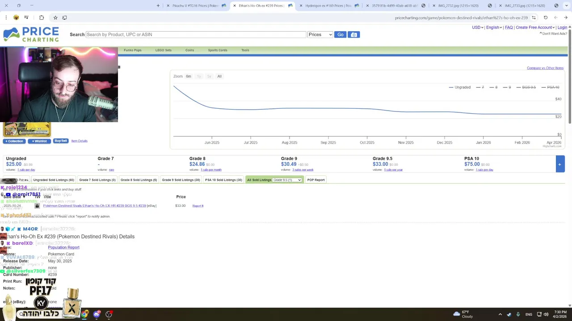Click the Login link
This screenshot has height=321, width=572.
(563, 28)
